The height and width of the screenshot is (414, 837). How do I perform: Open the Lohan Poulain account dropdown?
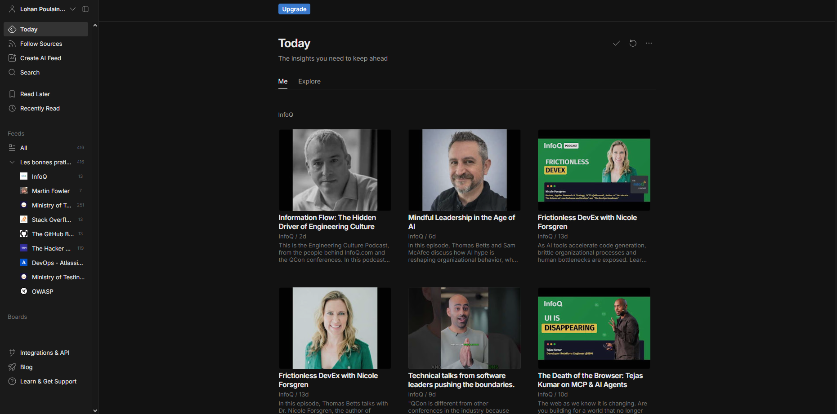pos(72,9)
